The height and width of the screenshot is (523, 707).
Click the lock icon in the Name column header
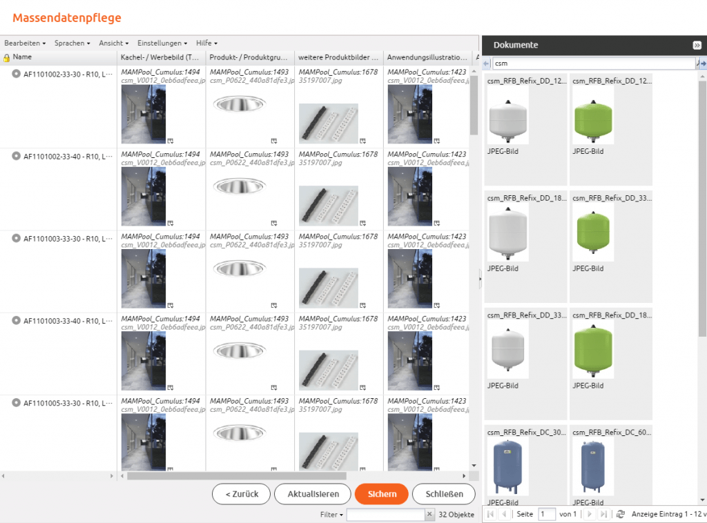tap(6, 58)
